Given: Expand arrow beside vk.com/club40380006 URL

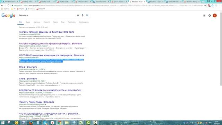Looking at the screenshot, I should point(41,34).
